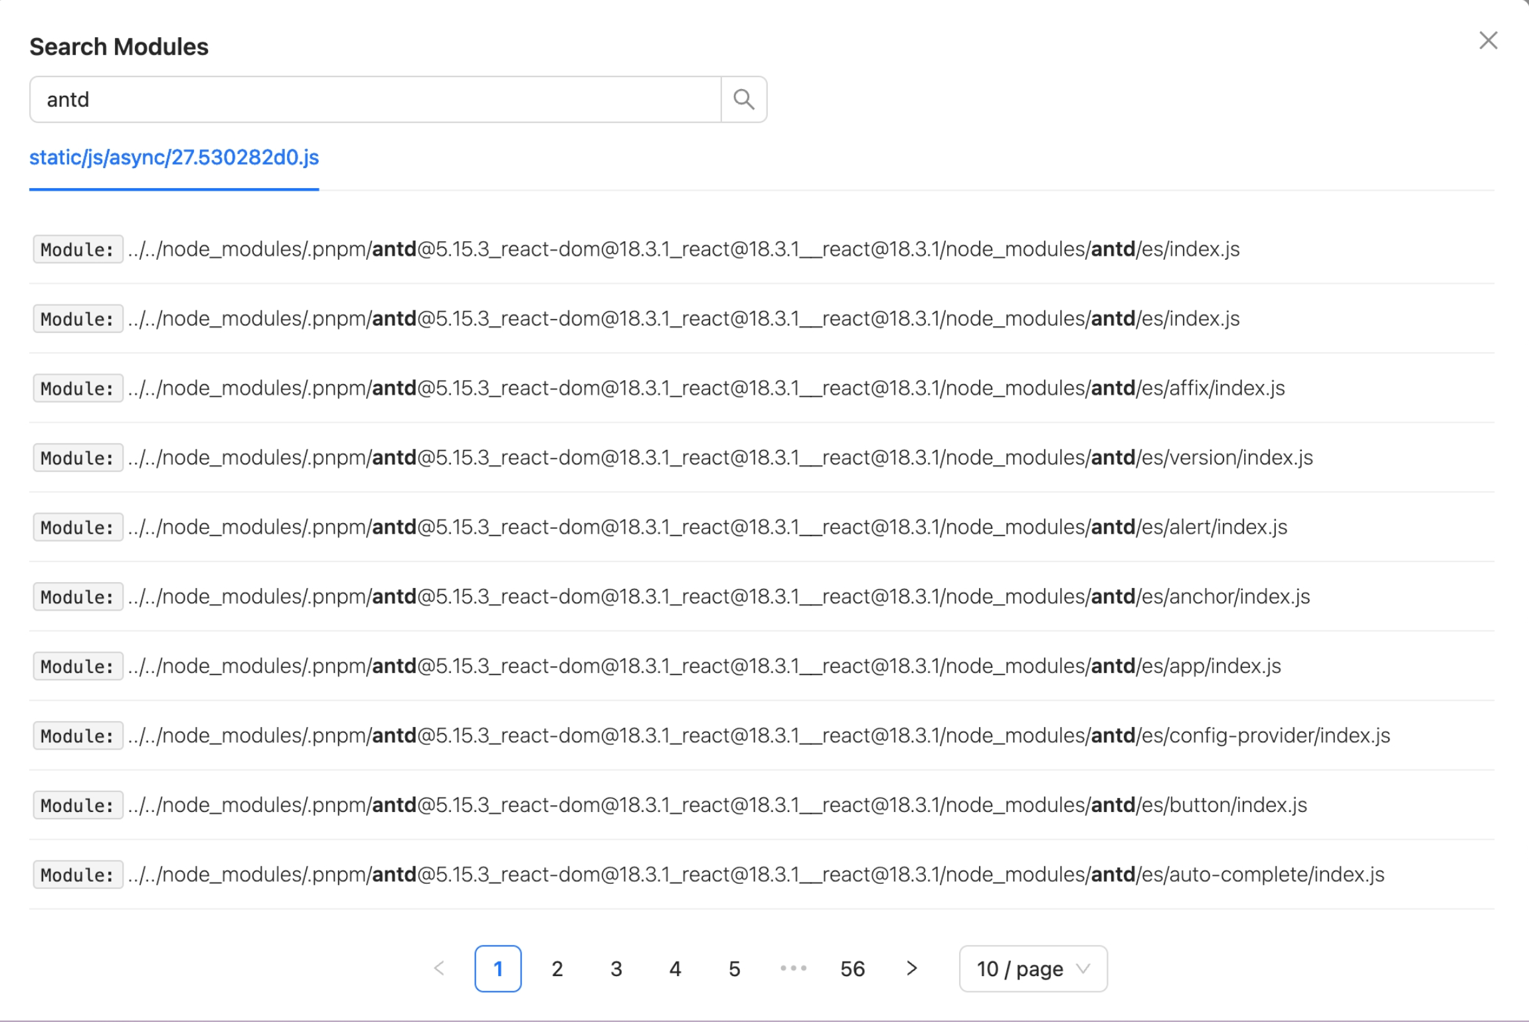
Task: Jump to page 5
Action: pyautogui.click(x=735, y=968)
